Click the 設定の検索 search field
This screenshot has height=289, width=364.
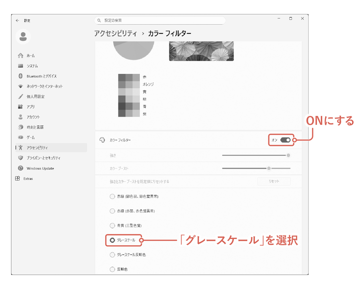pos(160,20)
